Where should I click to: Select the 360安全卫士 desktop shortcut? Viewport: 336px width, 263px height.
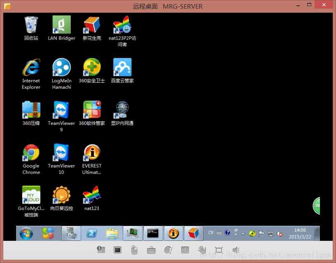click(x=92, y=71)
